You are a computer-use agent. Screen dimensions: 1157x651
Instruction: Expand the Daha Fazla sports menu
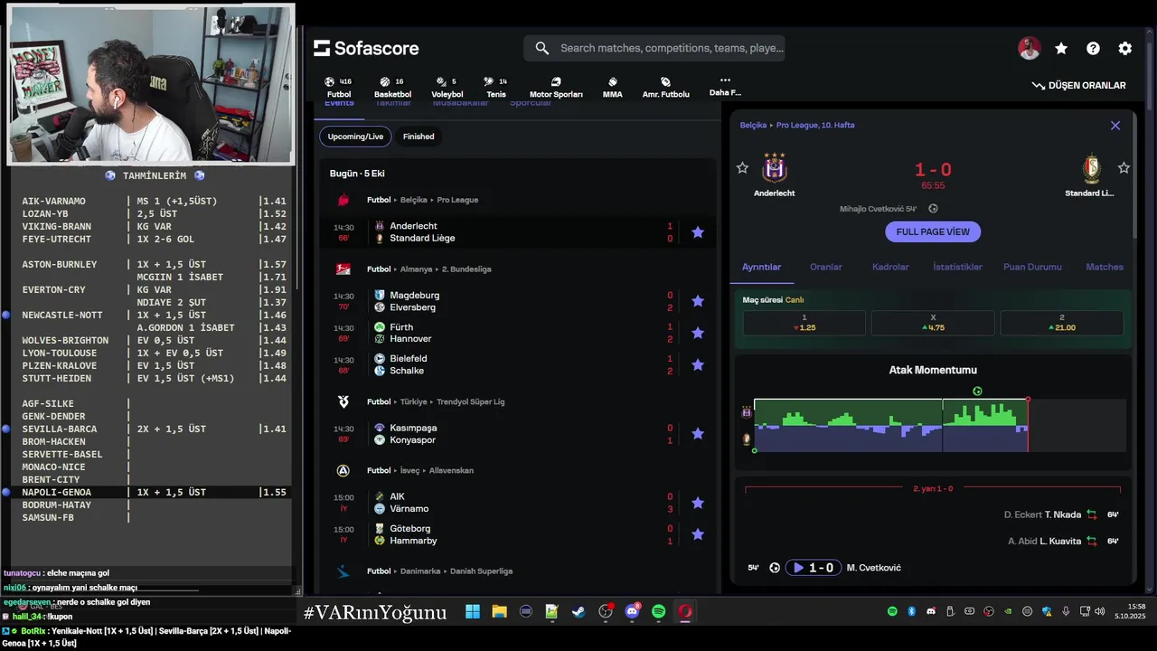(x=725, y=87)
